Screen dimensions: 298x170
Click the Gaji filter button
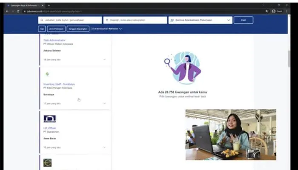click(42, 29)
